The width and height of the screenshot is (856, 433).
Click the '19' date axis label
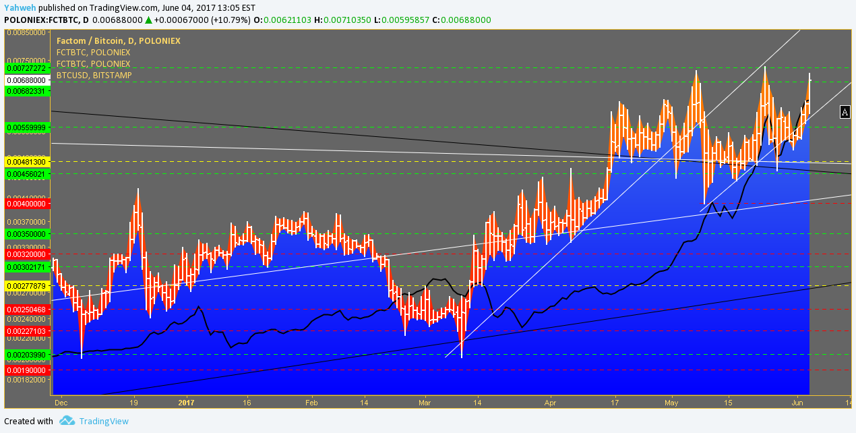(x=133, y=402)
